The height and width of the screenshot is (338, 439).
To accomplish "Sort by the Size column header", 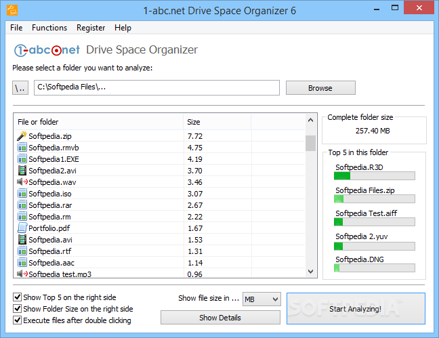I will 217,122.
